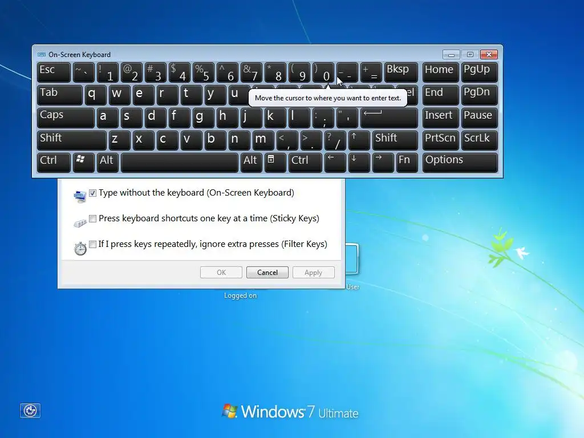
Task: Open the keyboard Options key
Action: pyautogui.click(x=460, y=163)
